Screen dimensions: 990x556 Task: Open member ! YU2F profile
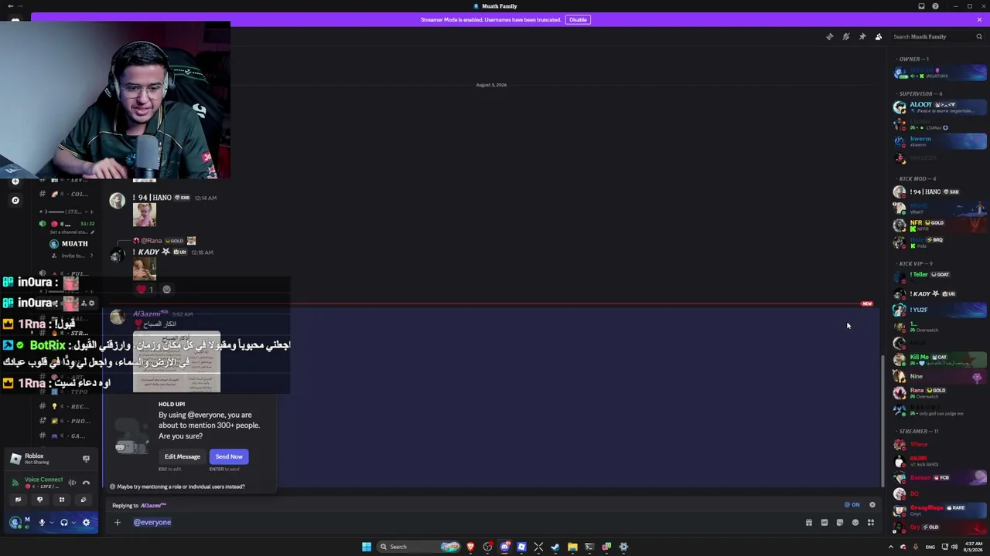[x=940, y=310]
